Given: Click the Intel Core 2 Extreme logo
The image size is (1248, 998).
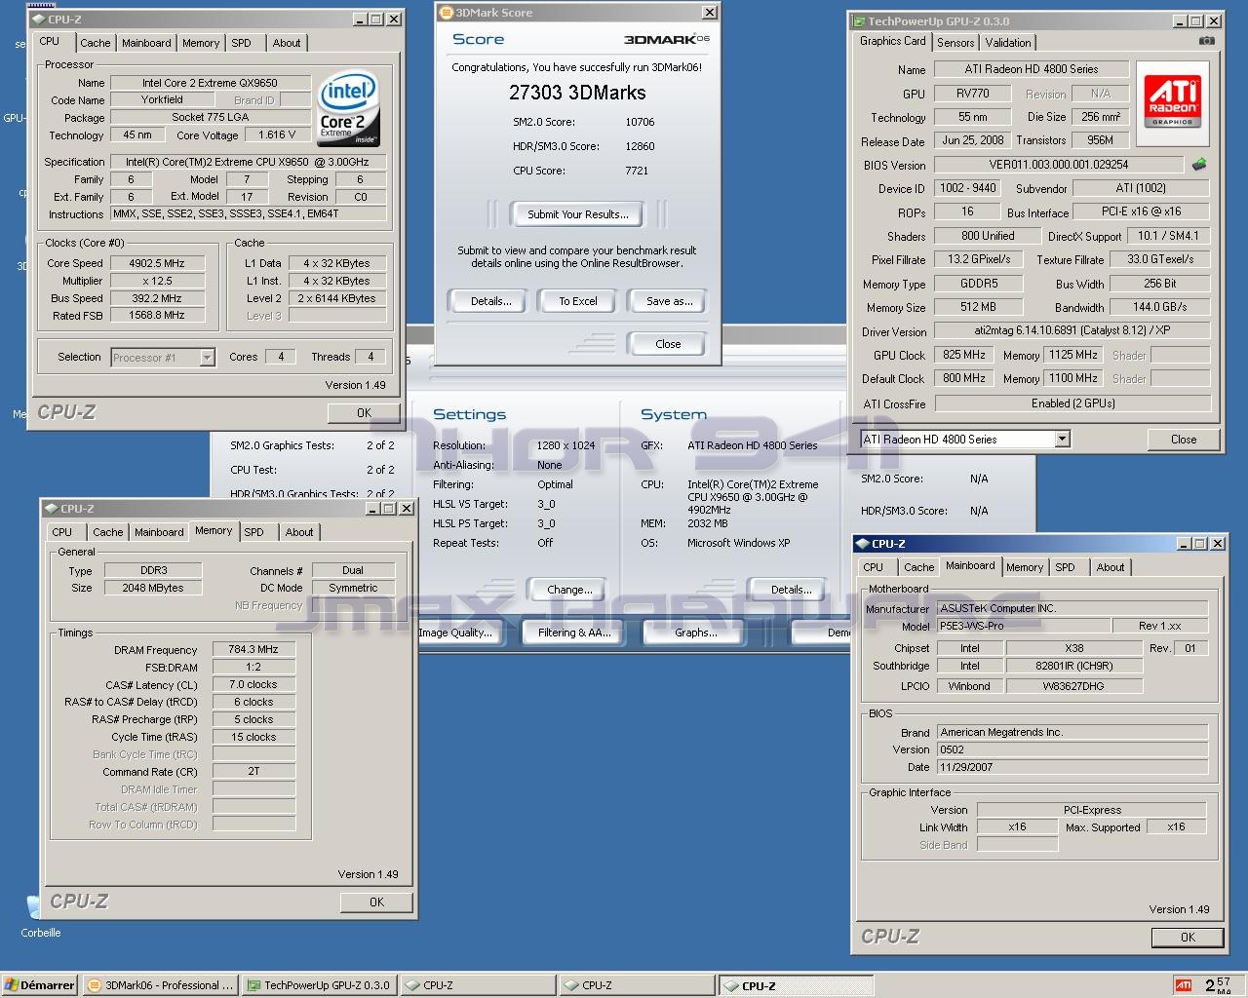Looking at the screenshot, I should click(348, 108).
